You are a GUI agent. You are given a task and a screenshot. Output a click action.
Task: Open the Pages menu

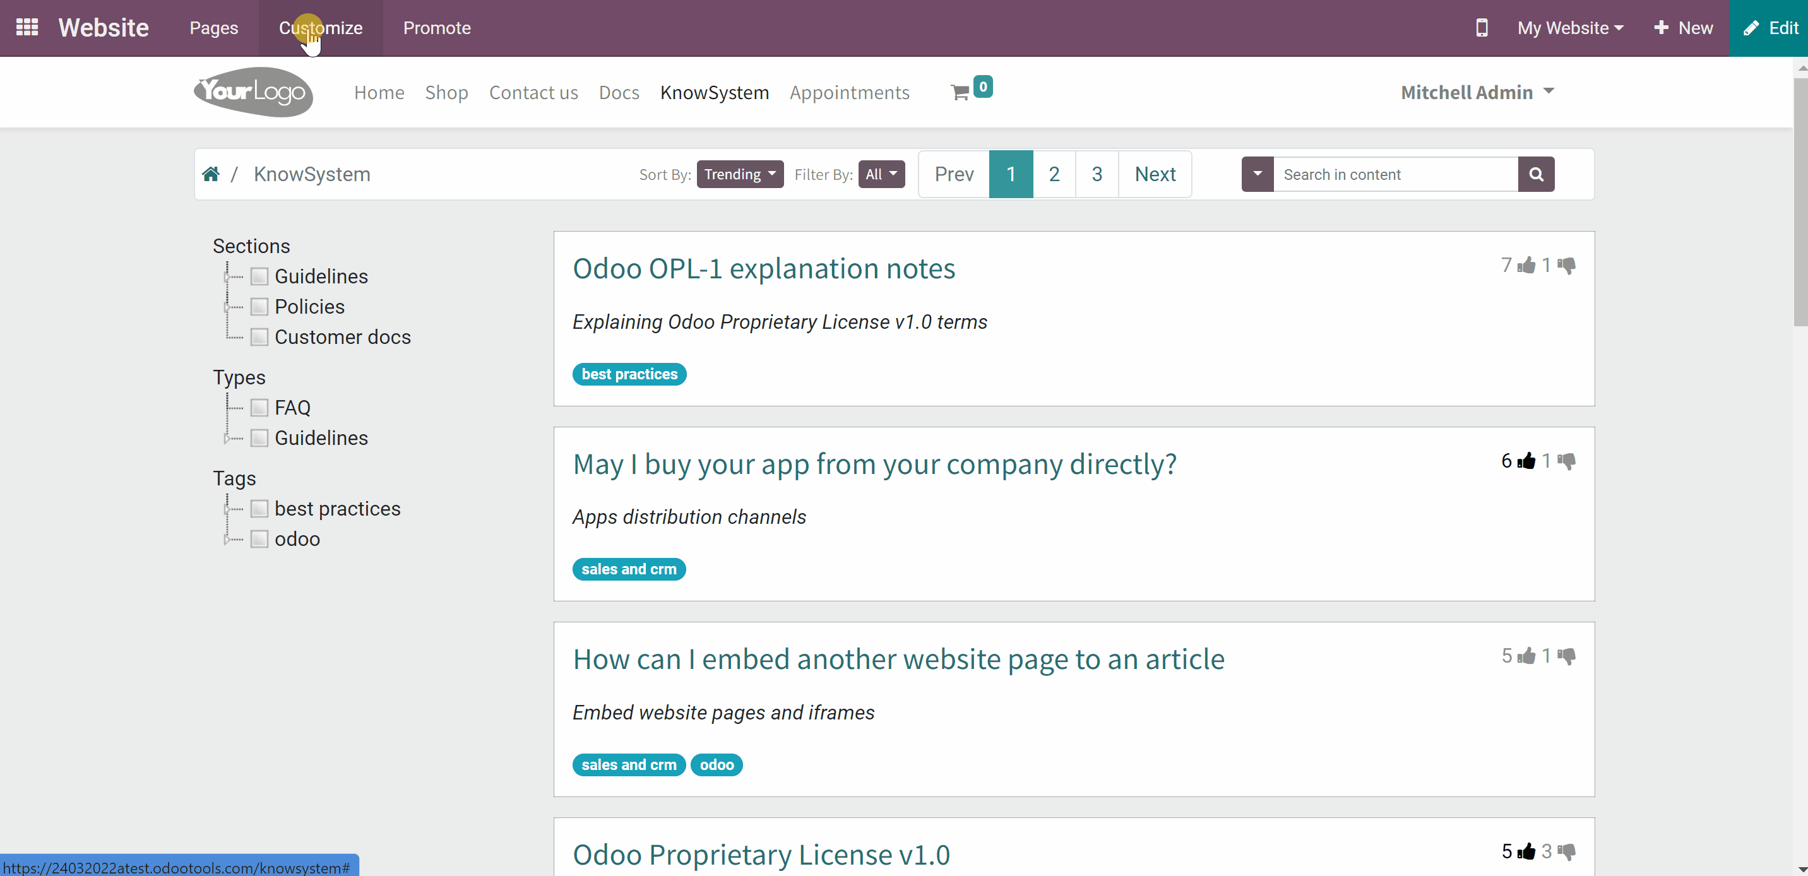point(213,28)
